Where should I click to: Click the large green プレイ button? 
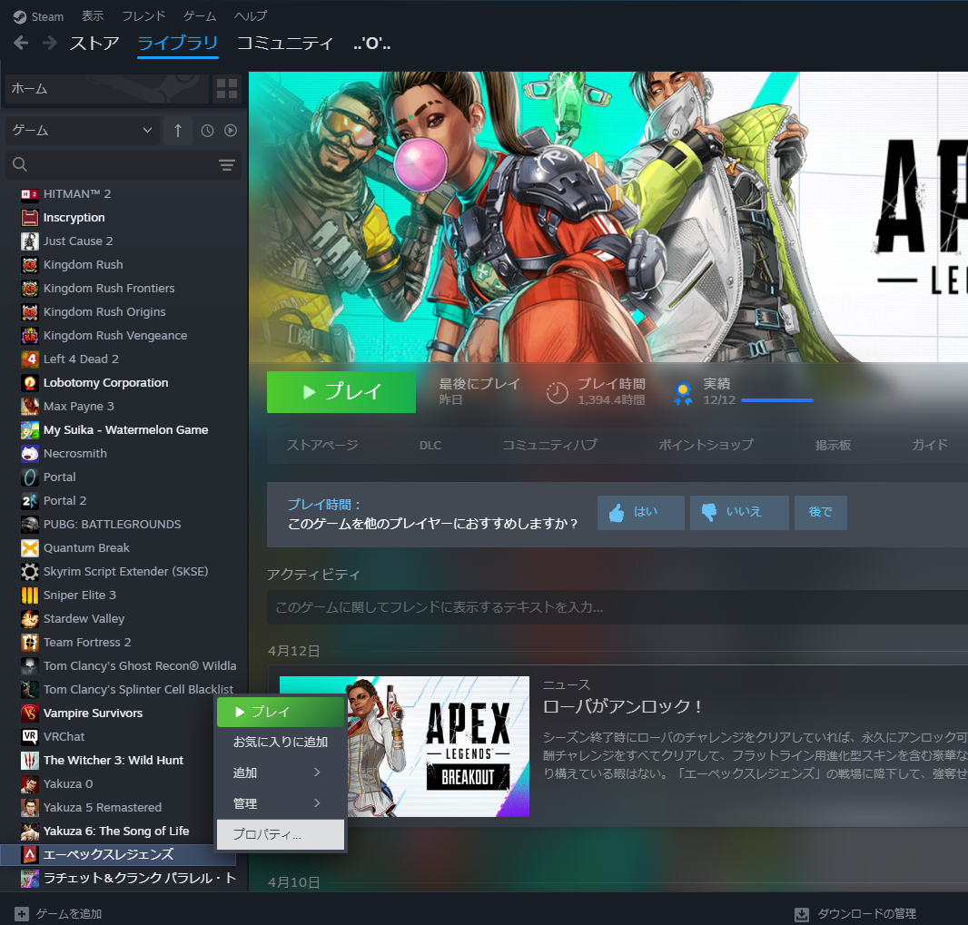coord(341,392)
